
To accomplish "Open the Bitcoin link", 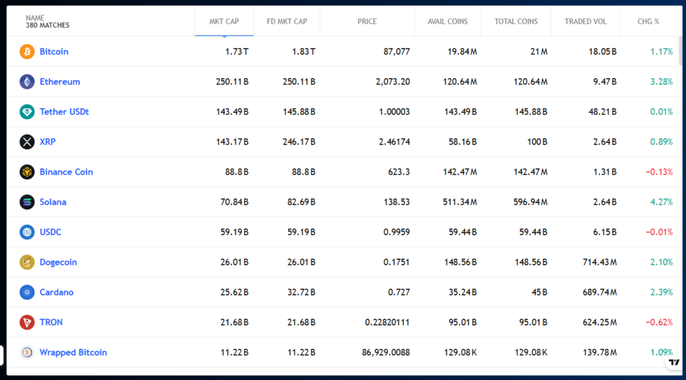I will (x=54, y=52).
